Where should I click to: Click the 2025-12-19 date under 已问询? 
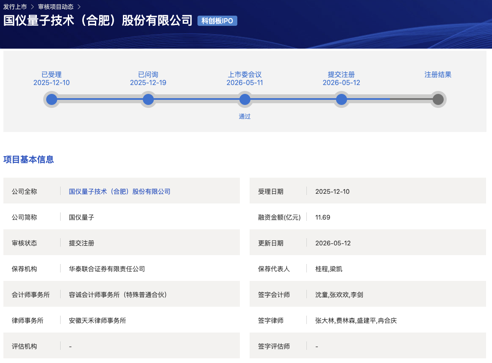click(148, 82)
